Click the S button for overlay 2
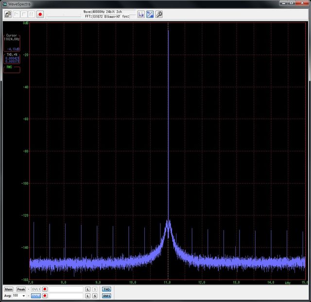Screen dimensions: 311x302 coord(95,296)
